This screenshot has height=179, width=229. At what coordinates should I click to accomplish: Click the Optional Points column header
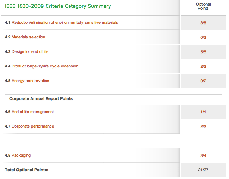pos(203,6)
